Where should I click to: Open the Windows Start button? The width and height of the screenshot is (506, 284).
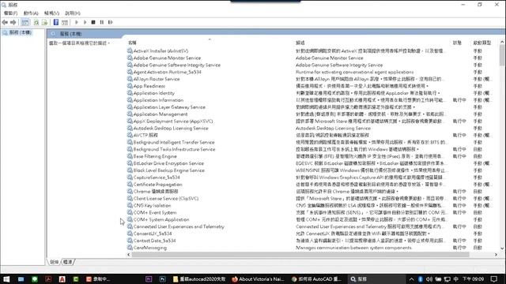pyautogui.click(x=6, y=278)
